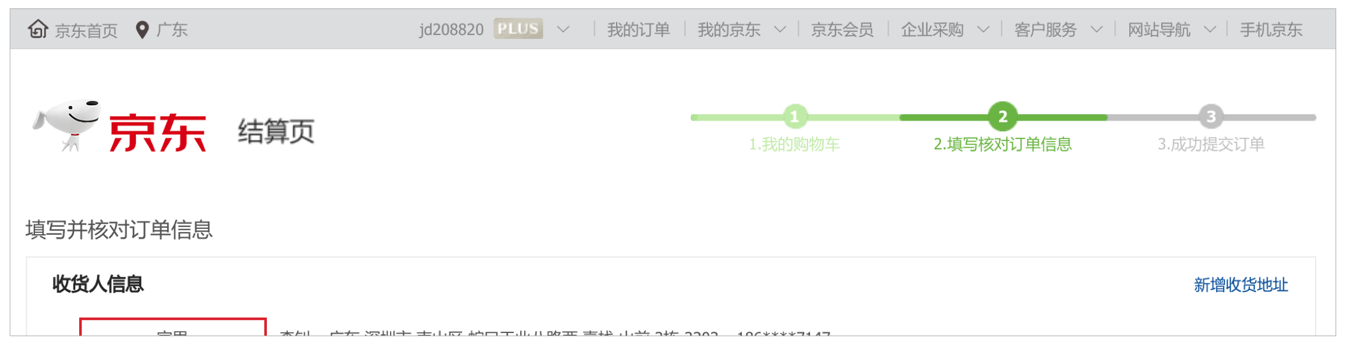
Task: Expand the 客户服务 dropdown chevron
Action: point(1097,29)
